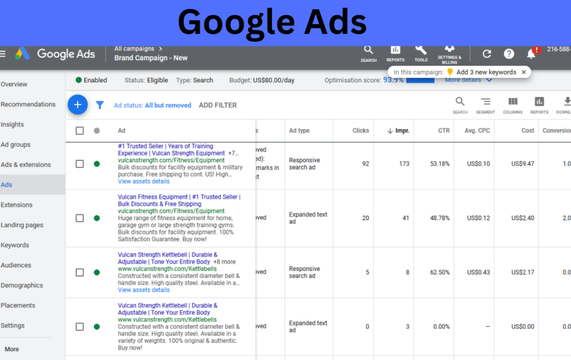Select the checkbox for the first ad row
The width and height of the screenshot is (571, 360).
tap(79, 164)
